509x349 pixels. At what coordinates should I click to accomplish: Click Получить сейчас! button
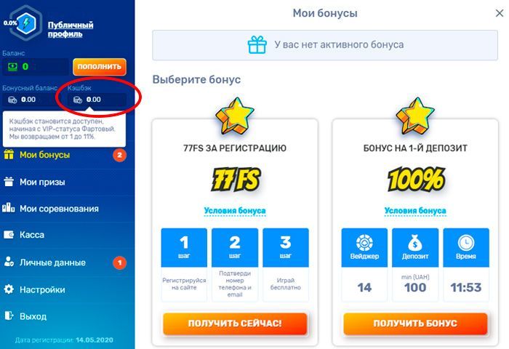235,324
